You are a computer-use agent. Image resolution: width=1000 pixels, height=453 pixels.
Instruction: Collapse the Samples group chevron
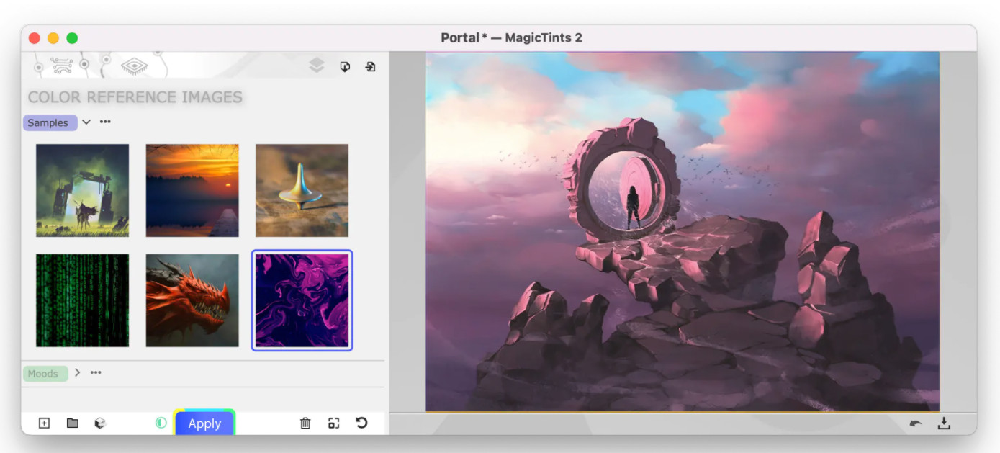click(x=86, y=122)
